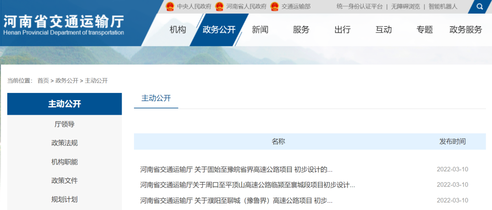Image resolution: width=492 pixels, height=210 pixels.
Task: Click national emblem beside 中央人民政府
Action: click(x=170, y=7)
